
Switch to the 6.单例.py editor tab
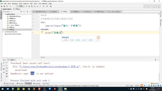(x=54, y=12)
